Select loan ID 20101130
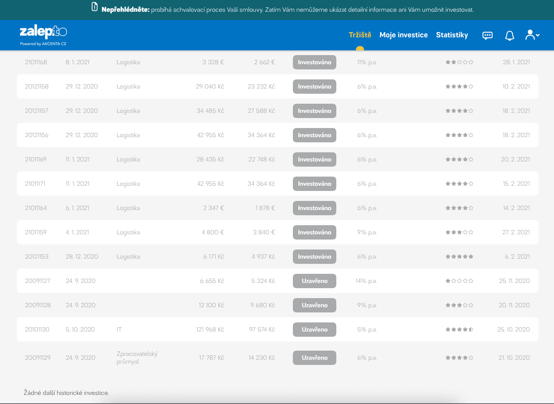The height and width of the screenshot is (404, 554). pos(37,329)
